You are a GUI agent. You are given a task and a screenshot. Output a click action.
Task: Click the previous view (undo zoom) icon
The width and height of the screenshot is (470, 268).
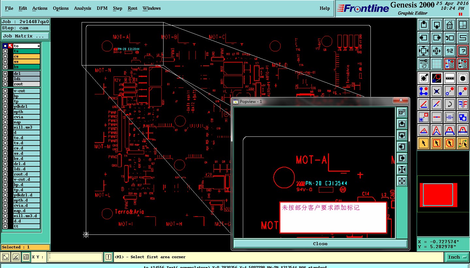click(450, 37)
